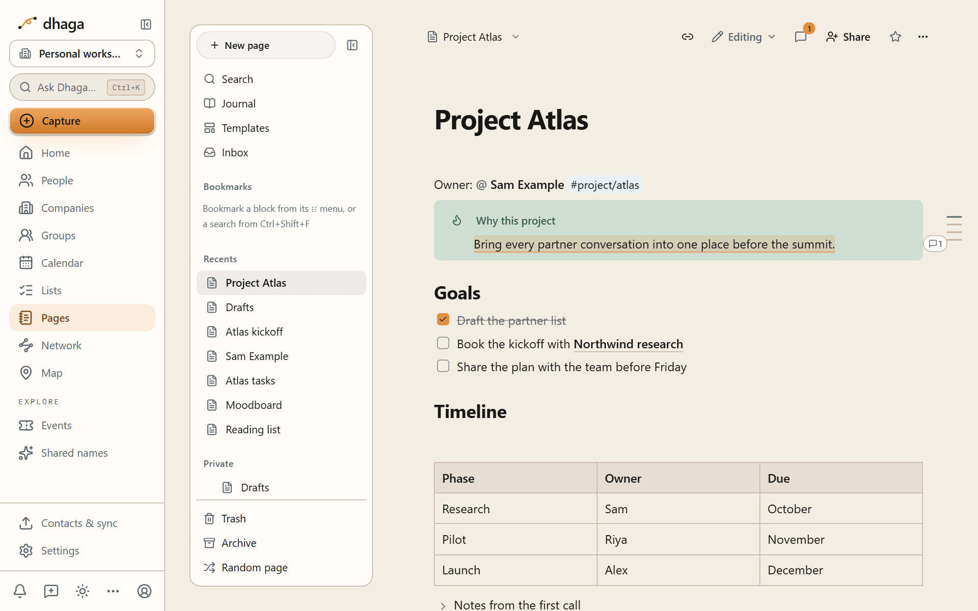Click the Share button
This screenshot has width=978, height=611.
(x=849, y=37)
